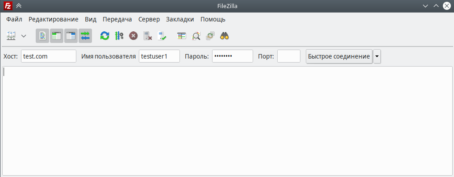Click the FileZilla logo in title bar
454x177 pixels.
pyautogui.click(x=8, y=6)
